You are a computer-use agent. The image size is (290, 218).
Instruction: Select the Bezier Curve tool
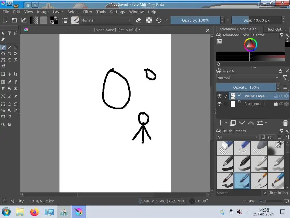click(x=3, y=60)
